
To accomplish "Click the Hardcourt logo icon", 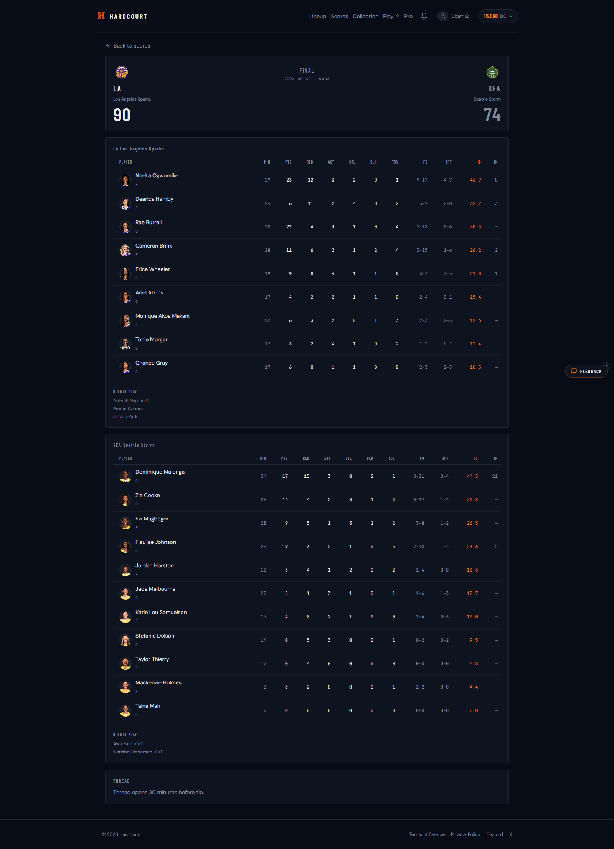I will (101, 16).
